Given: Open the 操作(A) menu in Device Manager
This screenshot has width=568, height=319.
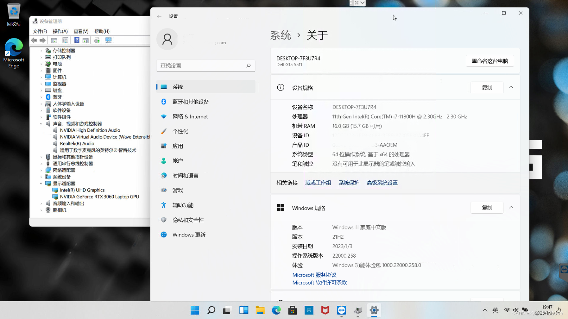Looking at the screenshot, I should tap(60, 31).
